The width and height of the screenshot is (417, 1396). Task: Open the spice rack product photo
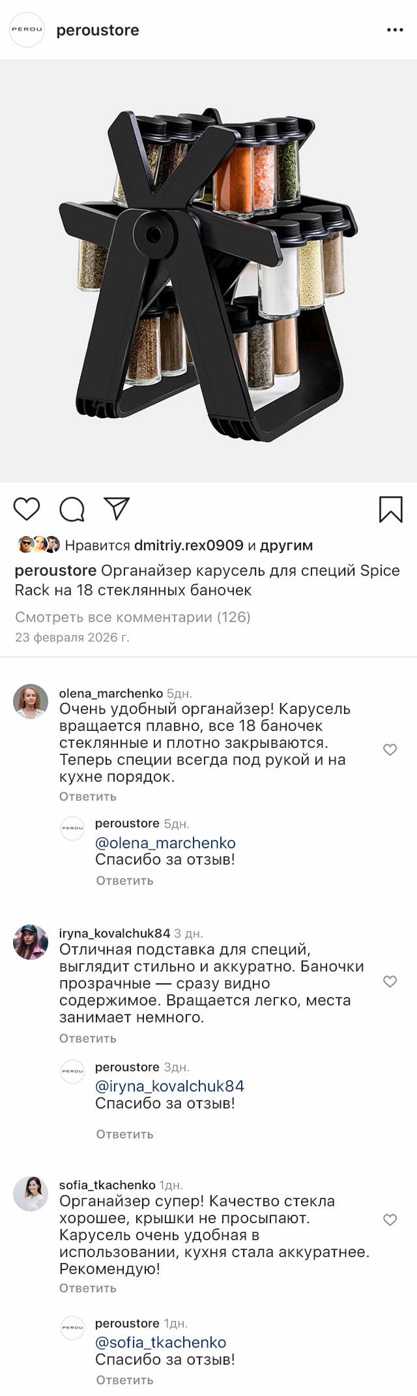(208, 271)
